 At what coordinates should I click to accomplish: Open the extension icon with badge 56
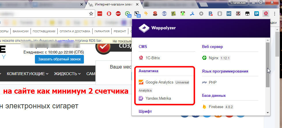coord(128,14)
